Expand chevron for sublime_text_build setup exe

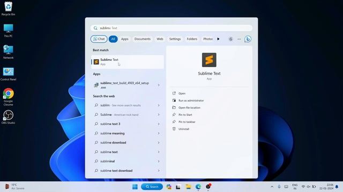(159, 85)
